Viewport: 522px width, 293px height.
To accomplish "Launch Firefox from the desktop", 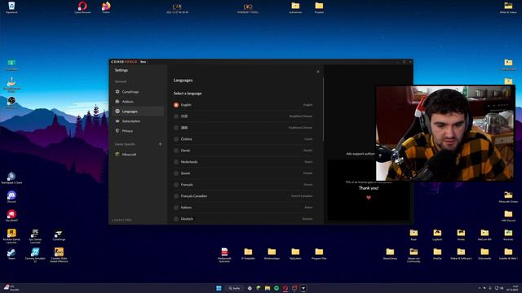I will point(106,7).
